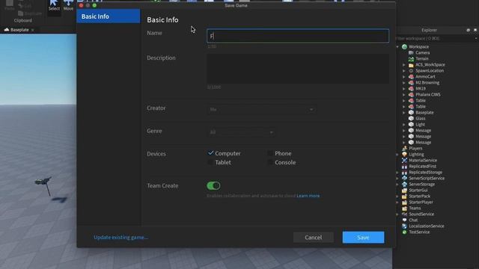Click the Baseplate part icon in Explorer

pos(411,113)
